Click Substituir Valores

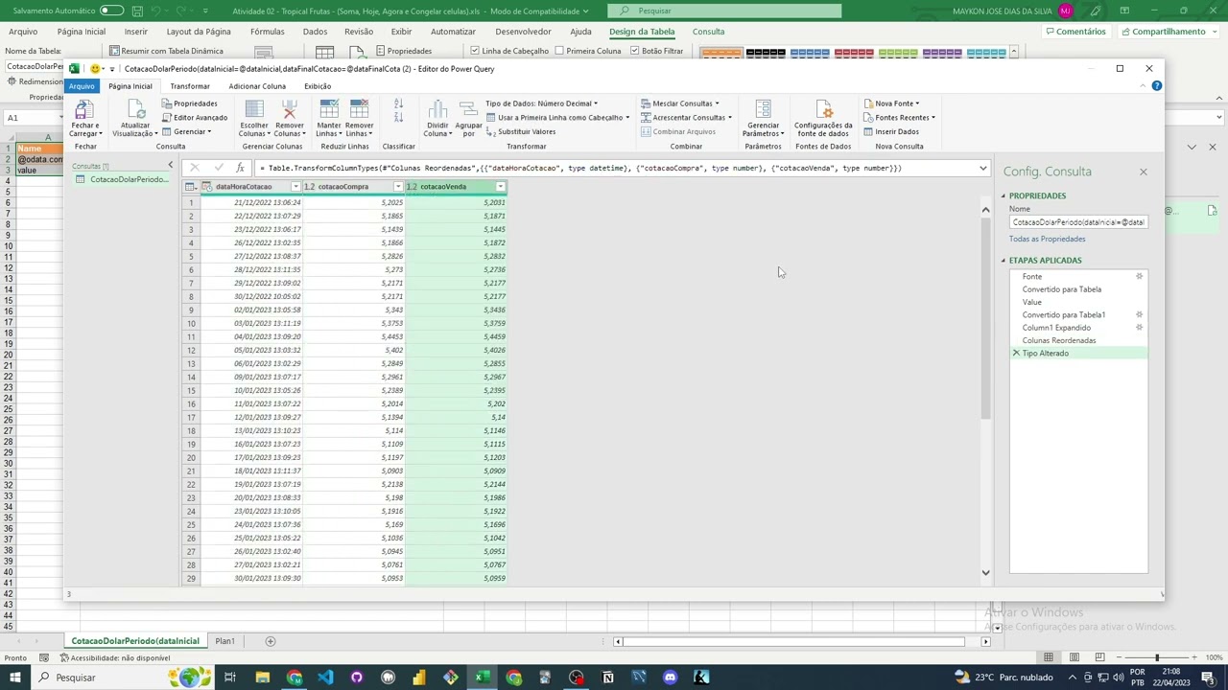coord(521,132)
